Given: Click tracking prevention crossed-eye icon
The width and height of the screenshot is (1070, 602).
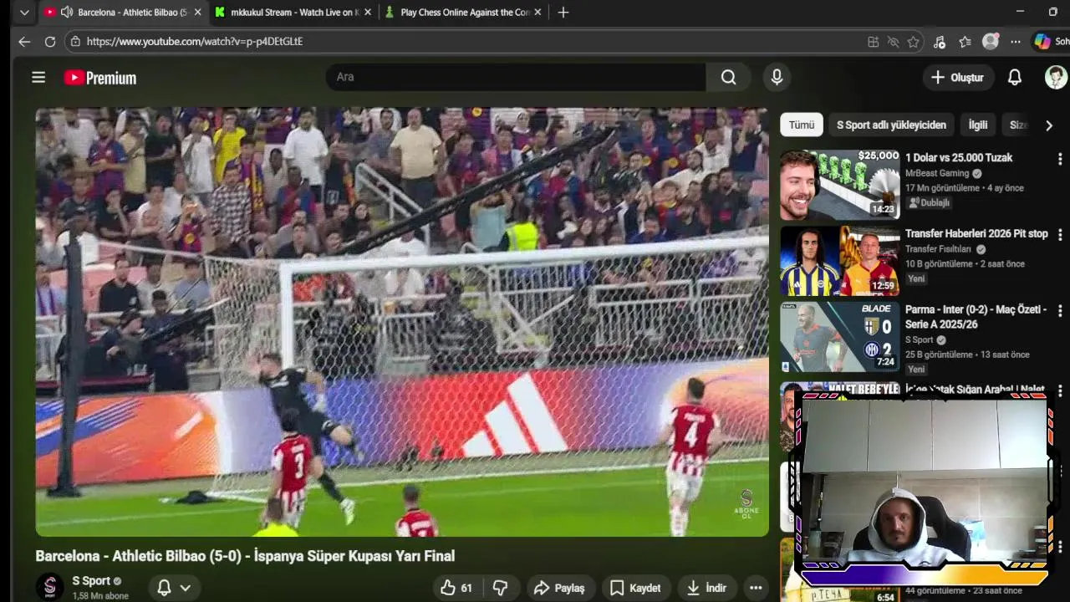Looking at the screenshot, I should point(893,42).
